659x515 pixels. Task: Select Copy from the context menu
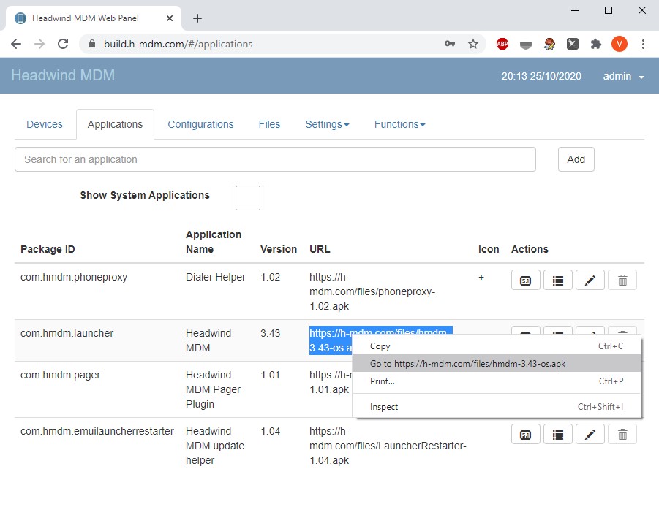tap(380, 346)
